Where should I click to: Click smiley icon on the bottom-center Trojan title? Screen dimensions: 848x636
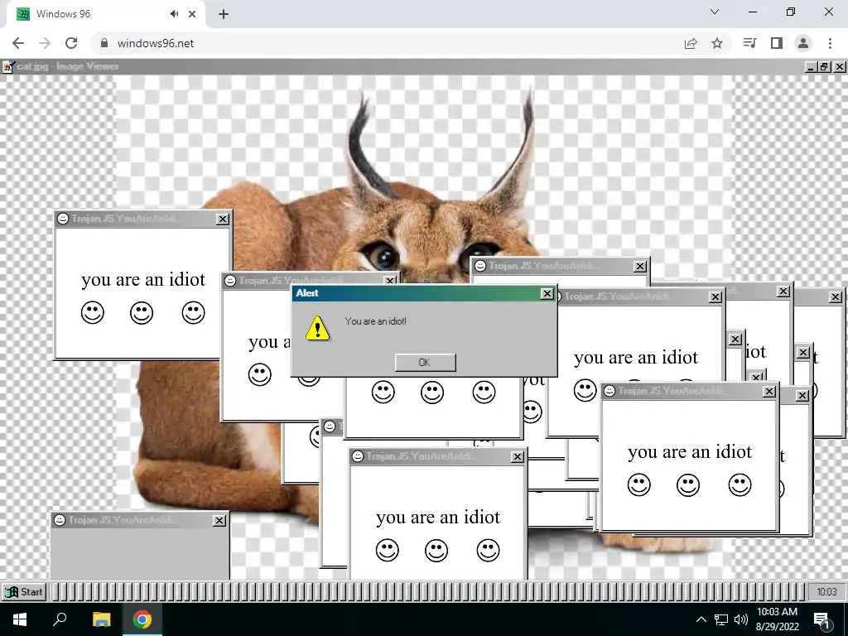pyautogui.click(x=358, y=456)
